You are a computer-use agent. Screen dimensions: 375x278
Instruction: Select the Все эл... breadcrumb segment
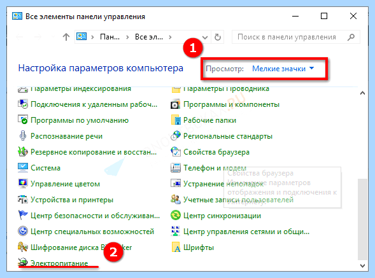point(149,37)
